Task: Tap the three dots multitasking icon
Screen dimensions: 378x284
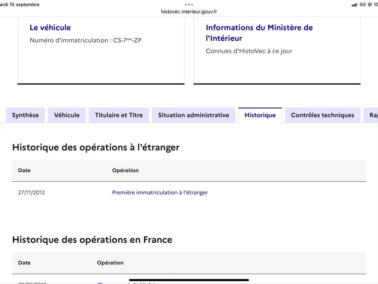Action: [x=189, y=5]
